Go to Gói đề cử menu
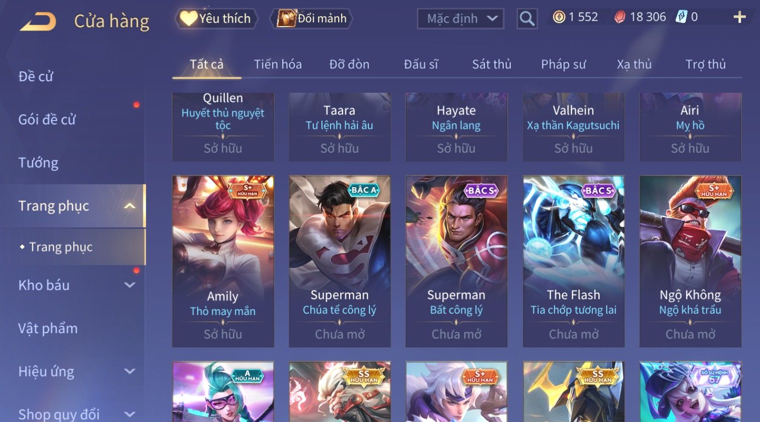The image size is (760, 422). (x=47, y=120)
